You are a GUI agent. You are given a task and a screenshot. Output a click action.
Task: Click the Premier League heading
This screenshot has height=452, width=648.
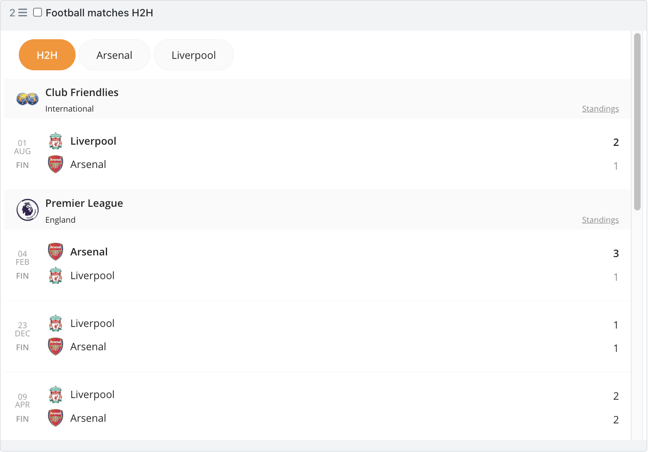coord(84,203)
